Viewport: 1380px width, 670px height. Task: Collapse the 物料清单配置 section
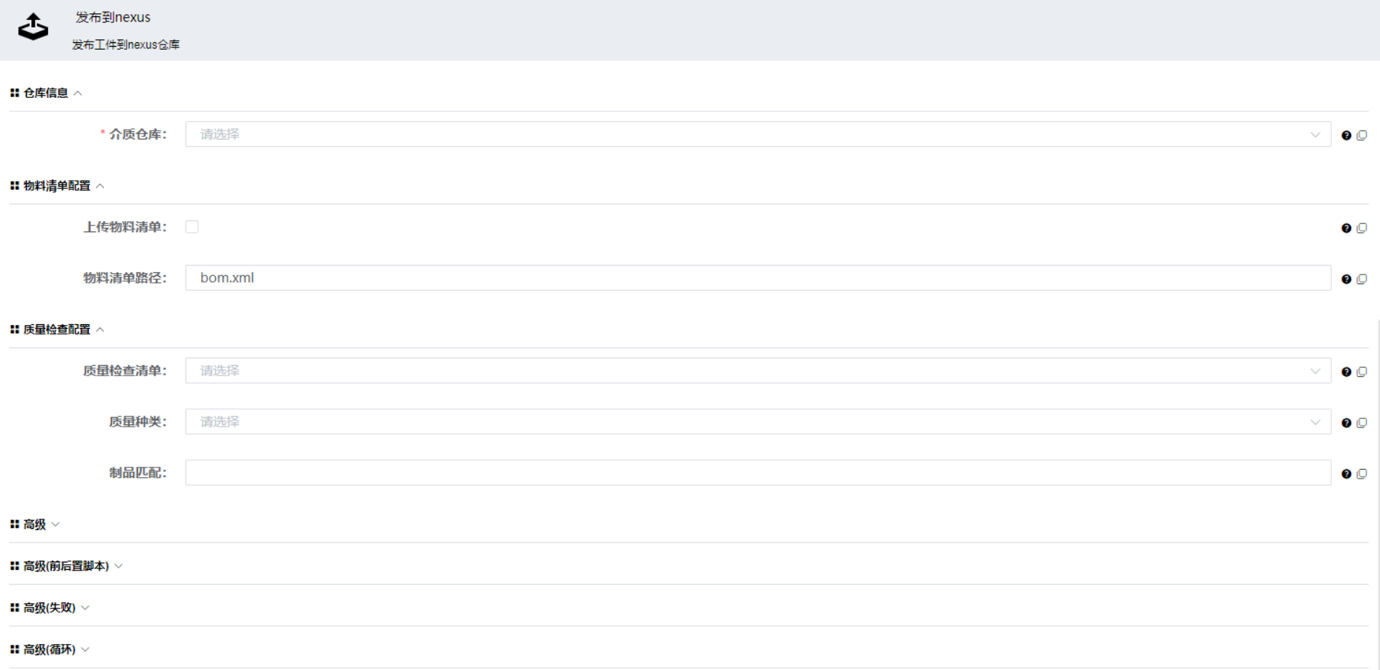click(x=100, y=186)
